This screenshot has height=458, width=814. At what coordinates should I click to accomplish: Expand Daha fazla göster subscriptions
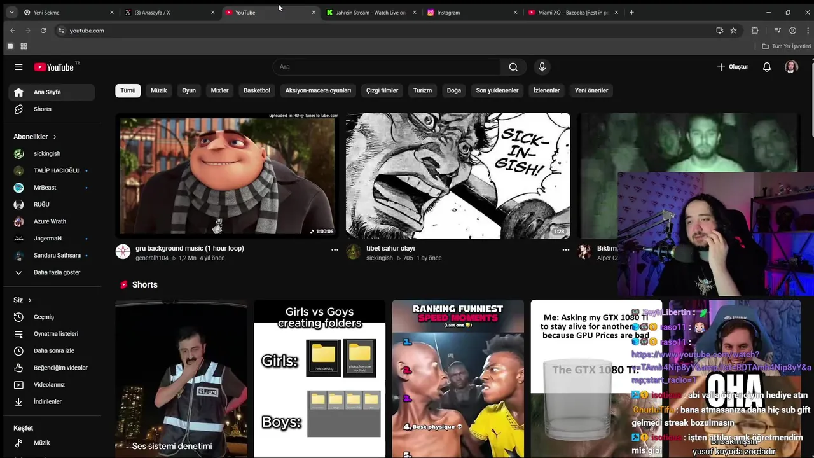point(52,272)
